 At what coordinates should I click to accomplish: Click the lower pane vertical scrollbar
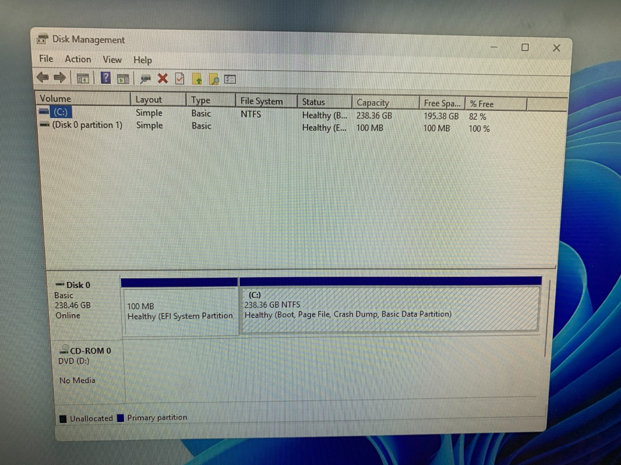(547, 318)
